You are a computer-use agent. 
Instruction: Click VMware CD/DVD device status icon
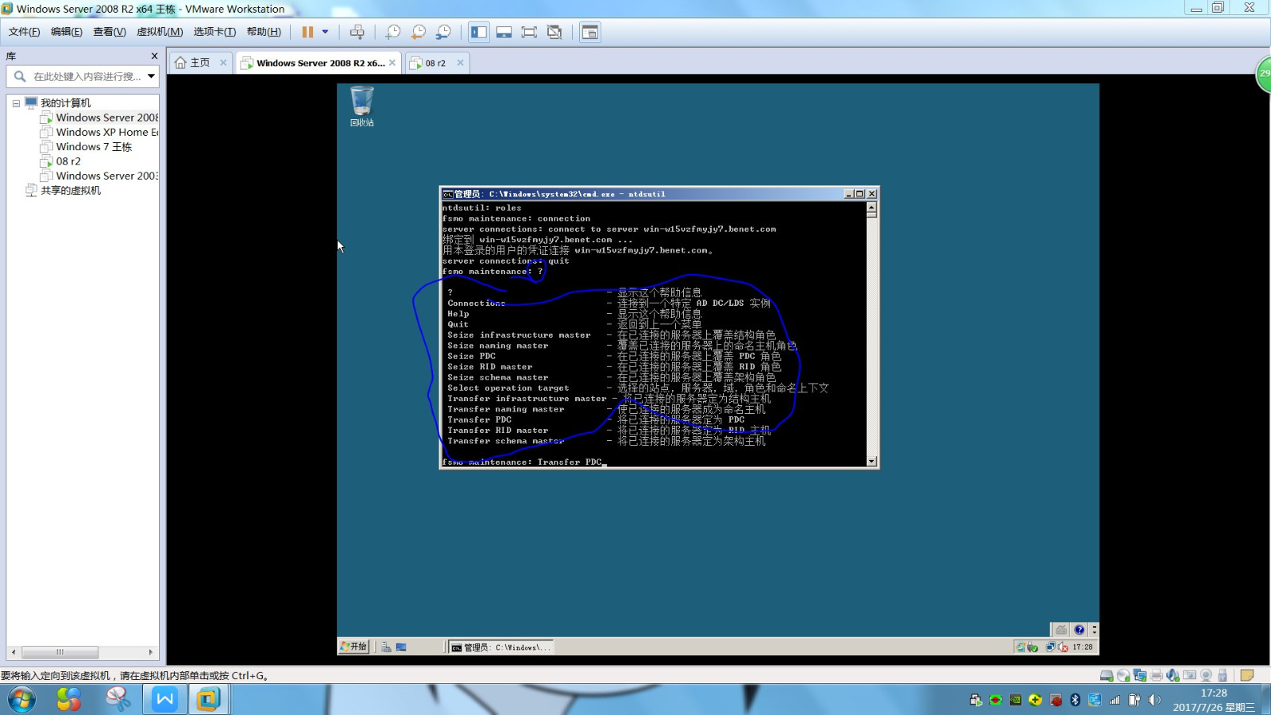1123,675
